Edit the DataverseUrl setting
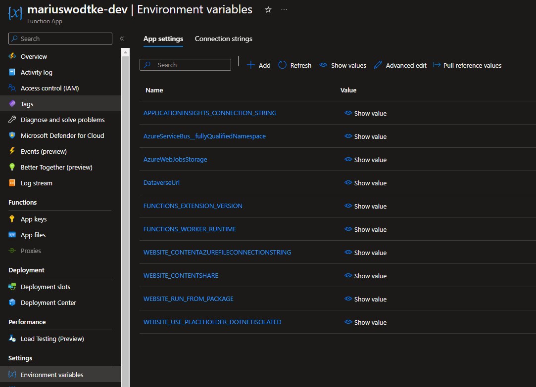The width and height of the screenshot is (536, 387). (x=161, y=182)
